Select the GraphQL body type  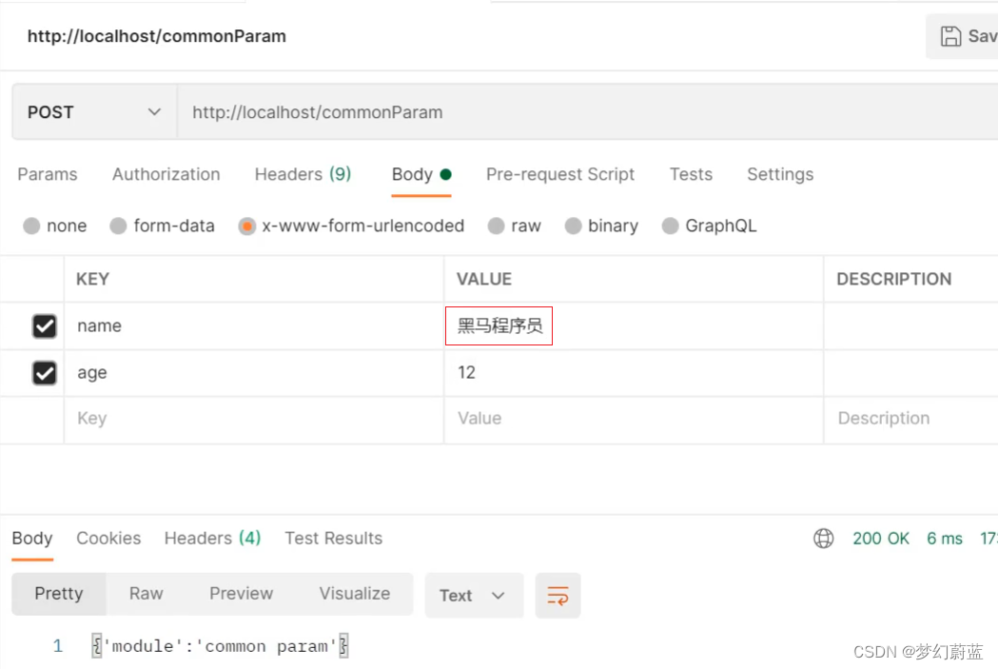670,226
